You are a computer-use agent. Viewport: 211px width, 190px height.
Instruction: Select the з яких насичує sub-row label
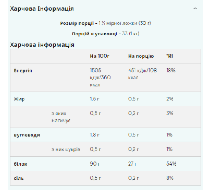[x=61, y=117]
